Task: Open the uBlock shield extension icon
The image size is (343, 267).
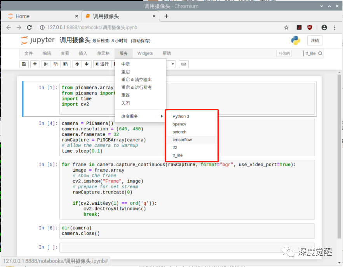Action: click(x=310, y=27)
